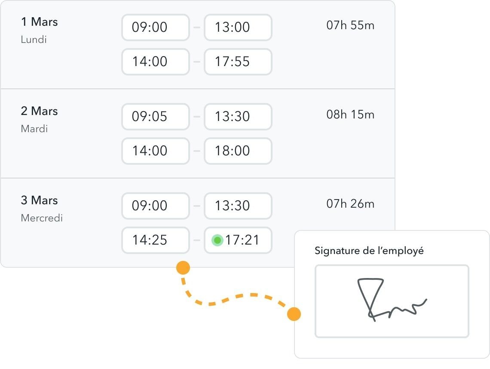Select the 1 Mars date label

click(39, 22)
